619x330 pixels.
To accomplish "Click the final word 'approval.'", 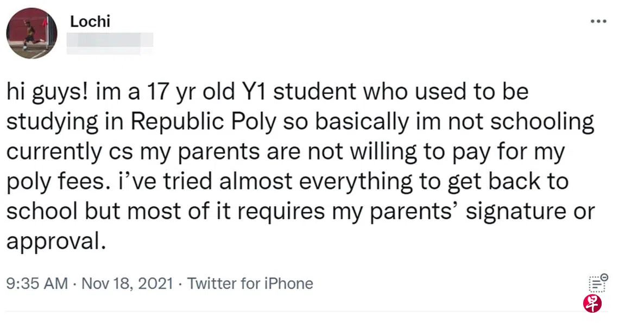I will tap(54, 240).
